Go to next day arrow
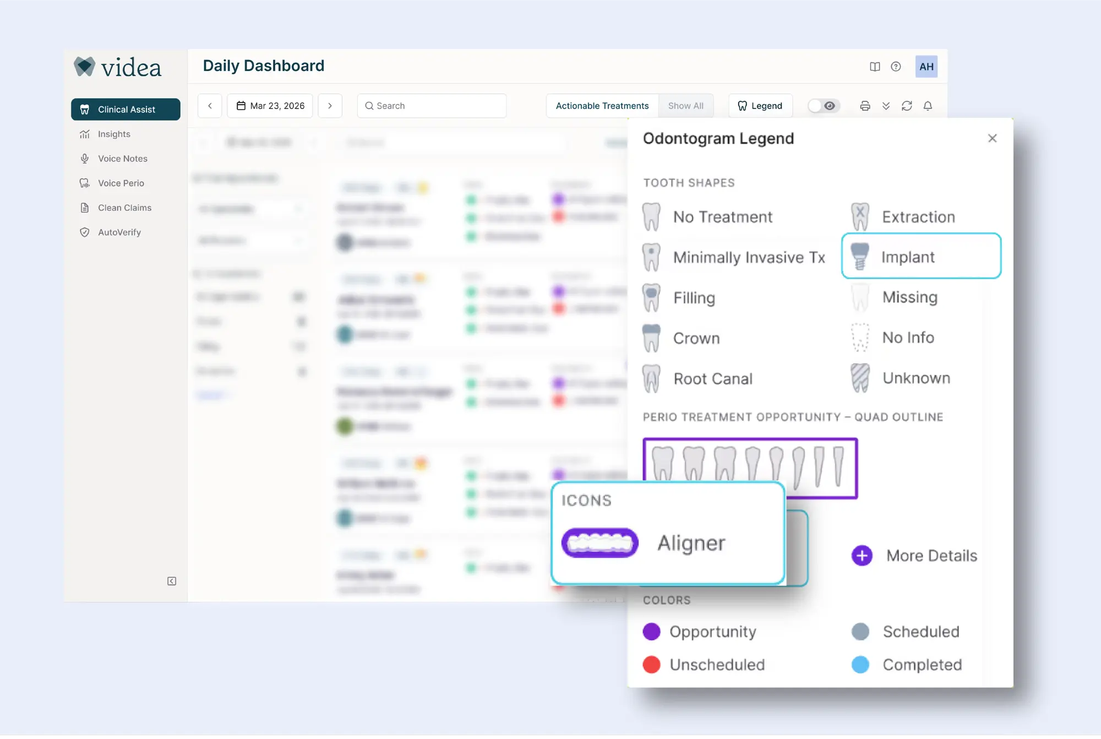 330,106
